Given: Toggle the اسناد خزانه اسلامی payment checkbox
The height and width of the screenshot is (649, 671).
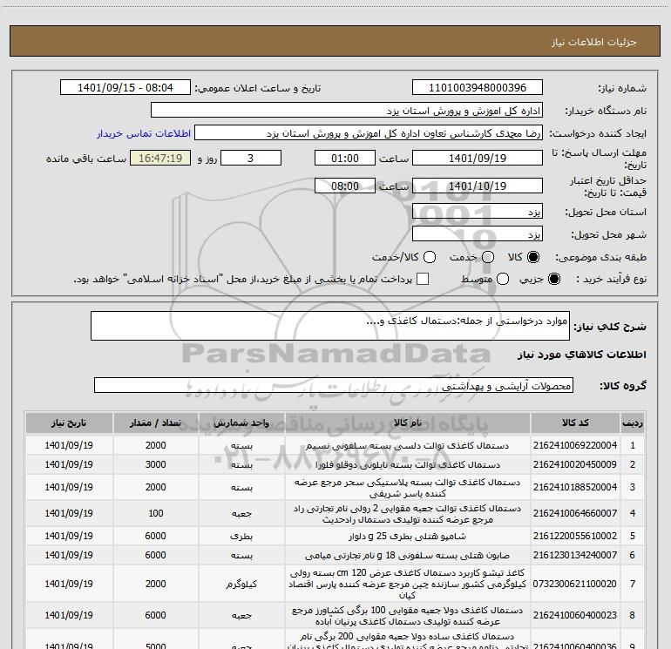Looking at the screenshot, I should point(423,279).
